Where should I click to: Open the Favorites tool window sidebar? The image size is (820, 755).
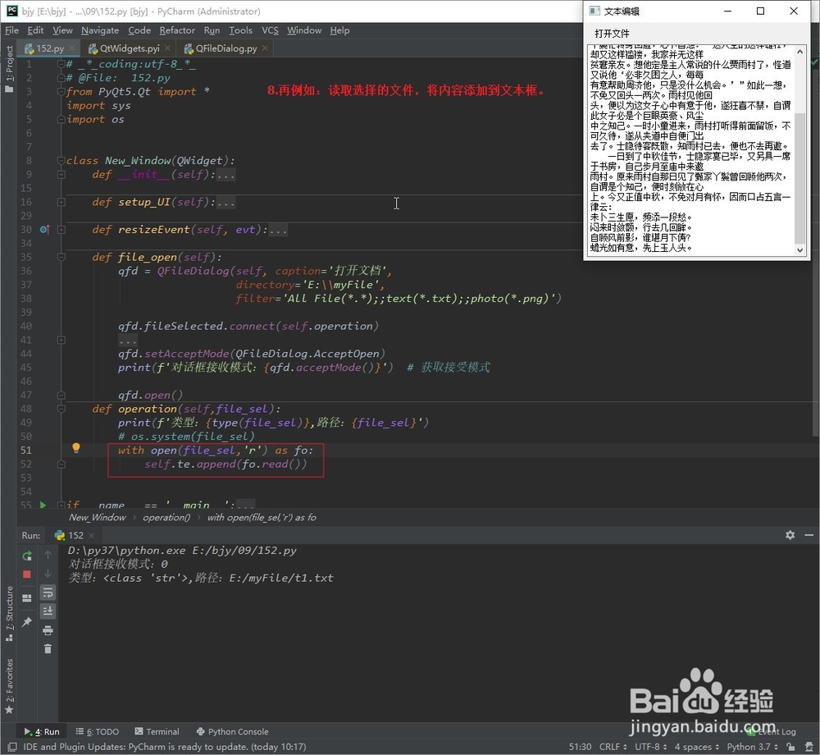point(9,686)
